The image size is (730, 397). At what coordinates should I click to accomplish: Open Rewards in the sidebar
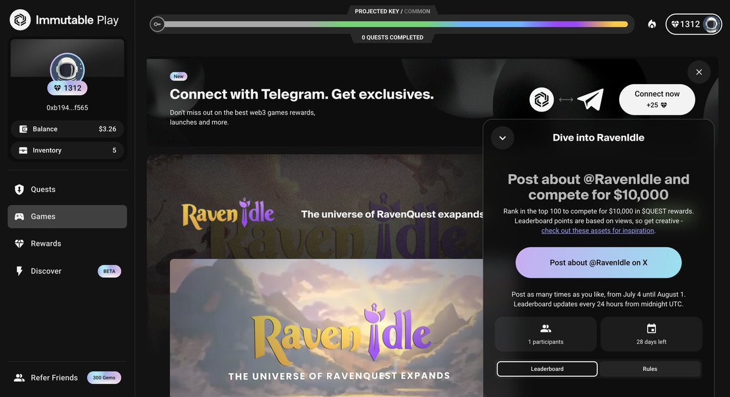pyautogui.click(x=68, y=244)
